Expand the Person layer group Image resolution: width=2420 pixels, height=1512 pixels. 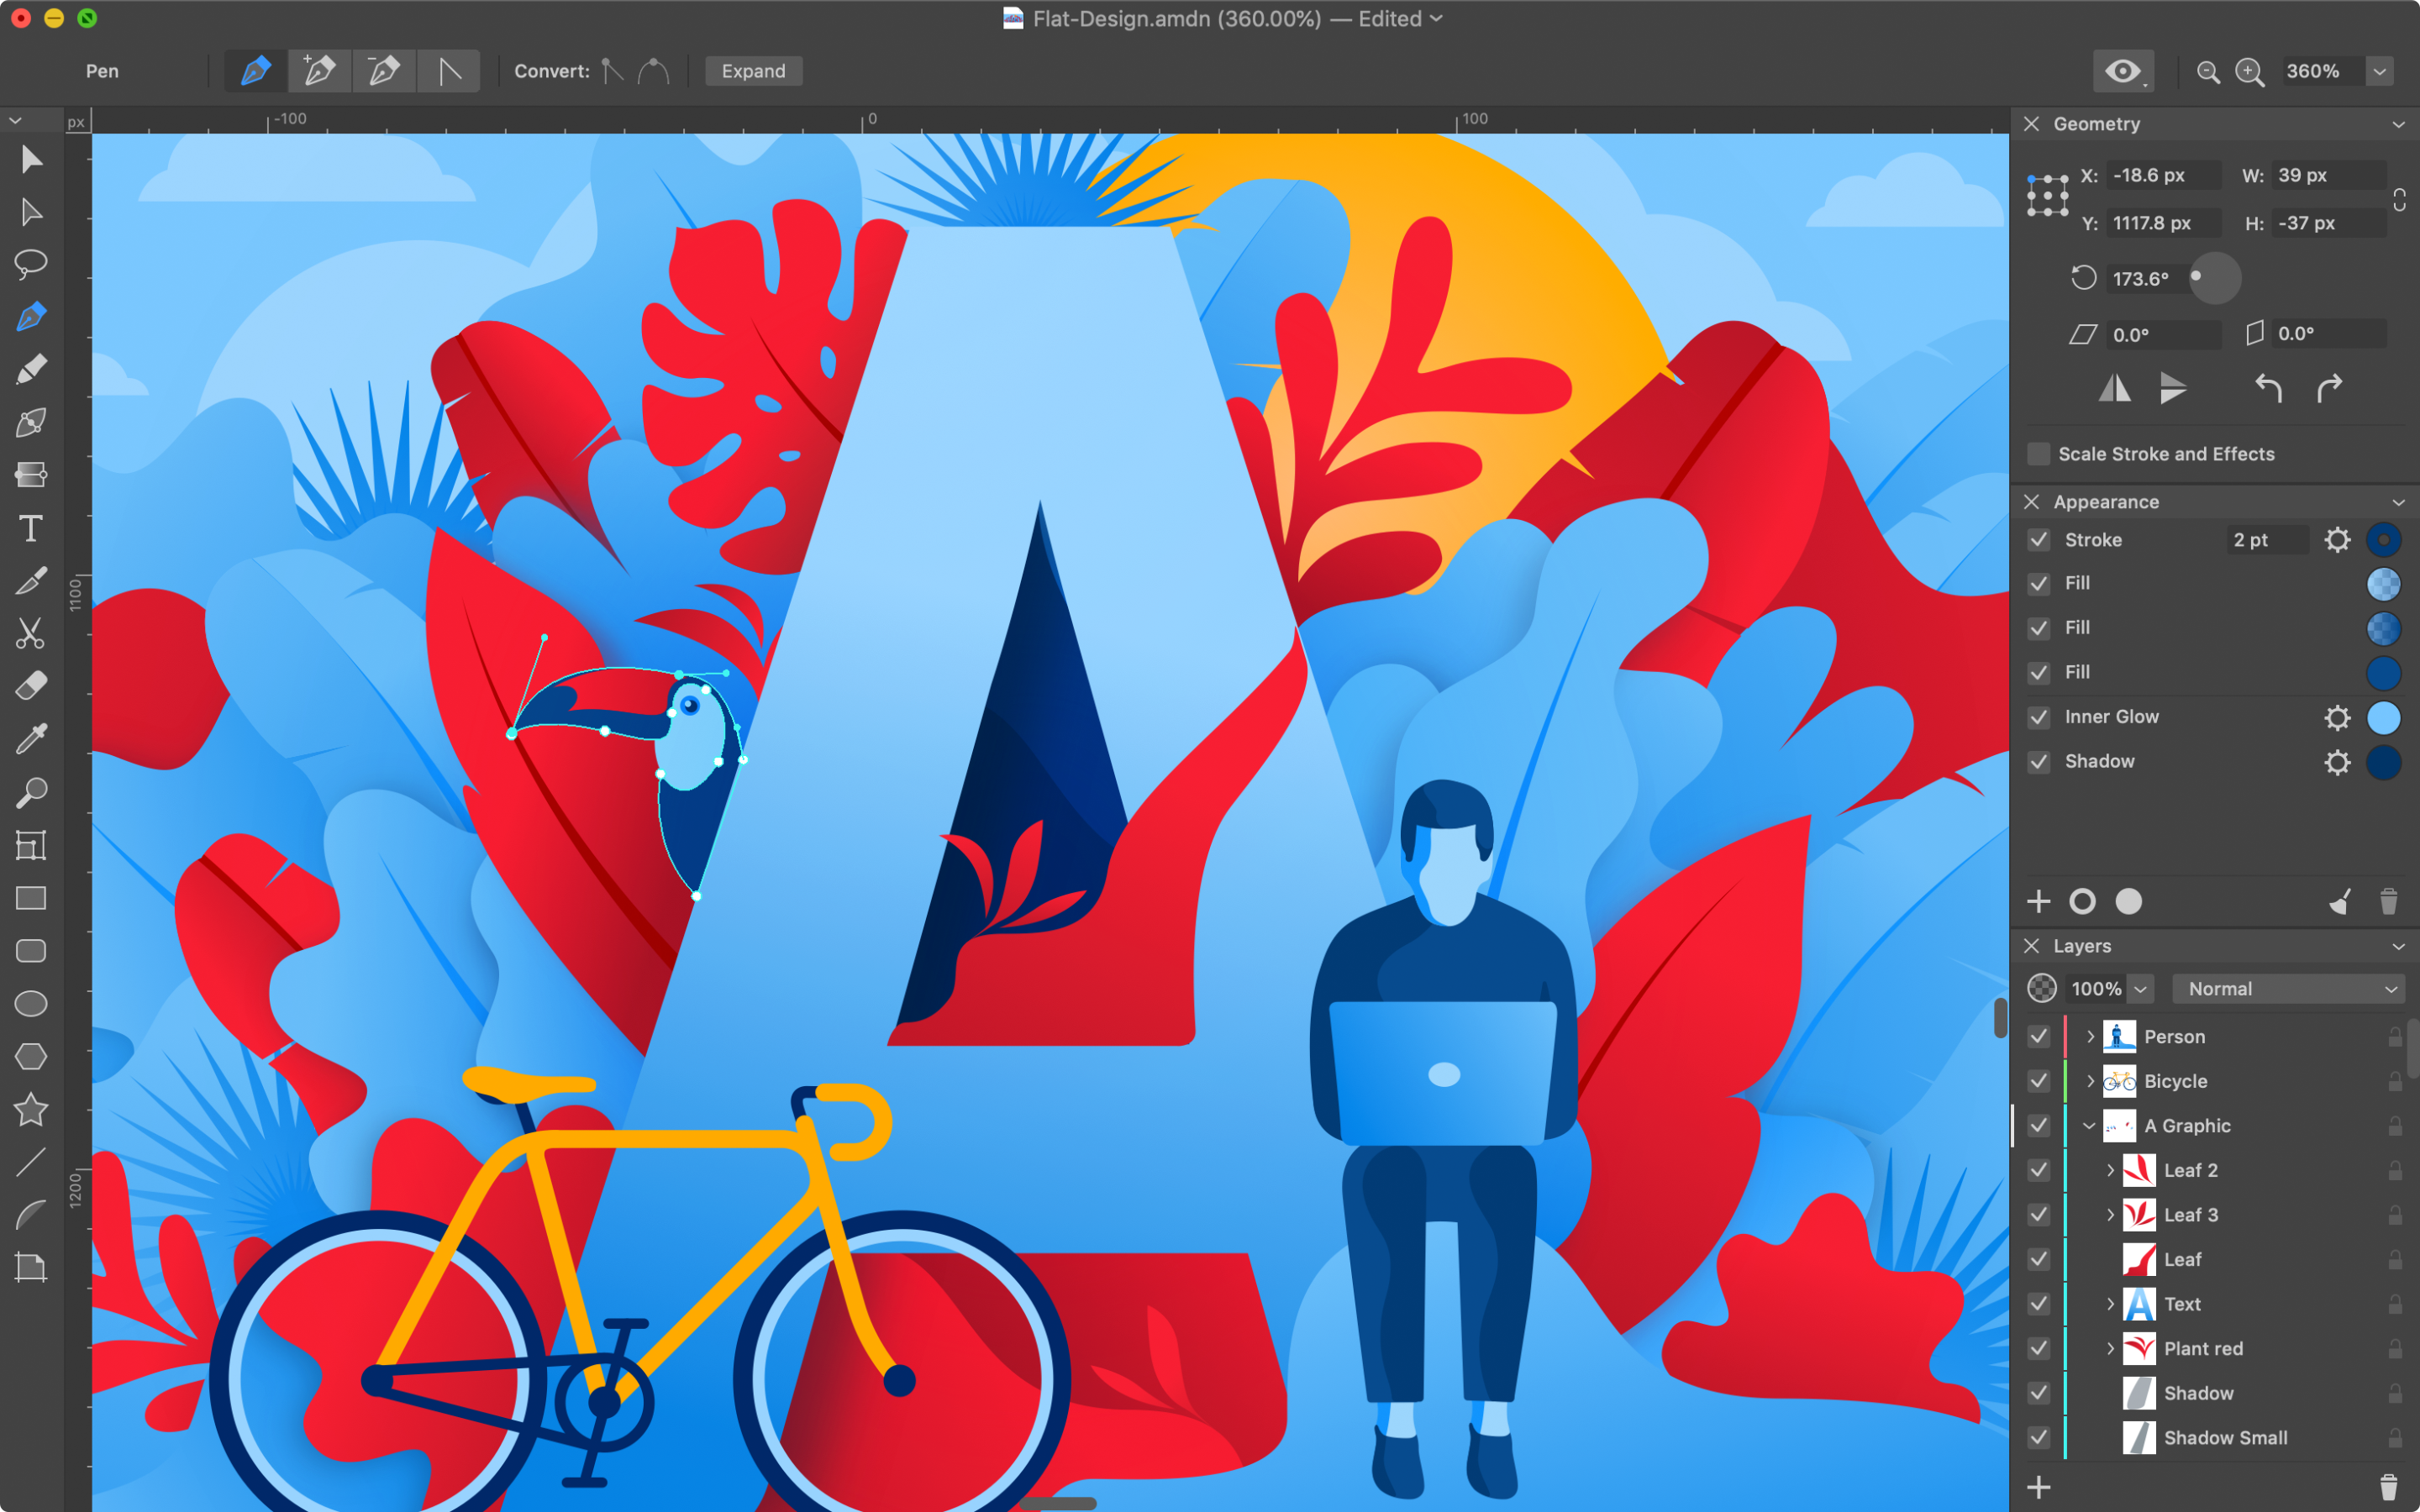[2090, 1037]
